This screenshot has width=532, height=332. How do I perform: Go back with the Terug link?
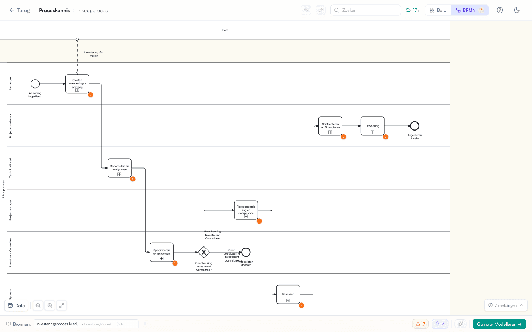(20, 10)
